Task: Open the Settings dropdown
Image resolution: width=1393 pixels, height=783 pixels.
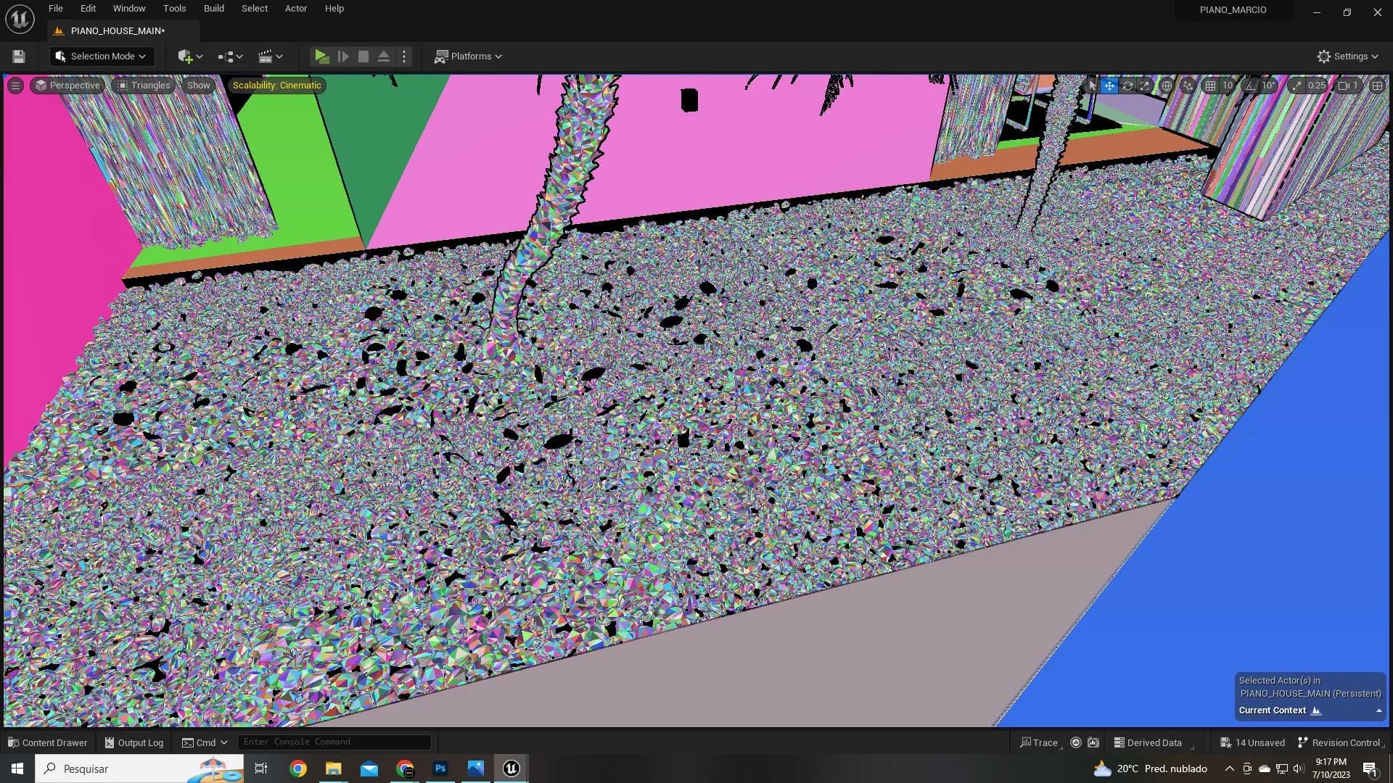Action: tap(1347, 57)
